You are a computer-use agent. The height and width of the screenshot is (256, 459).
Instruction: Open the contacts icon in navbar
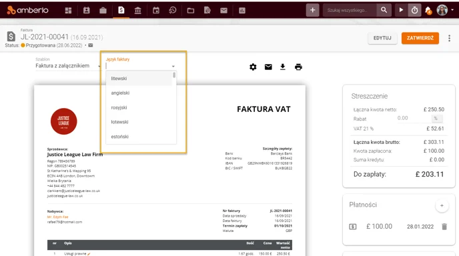click(x=86, y=11)
